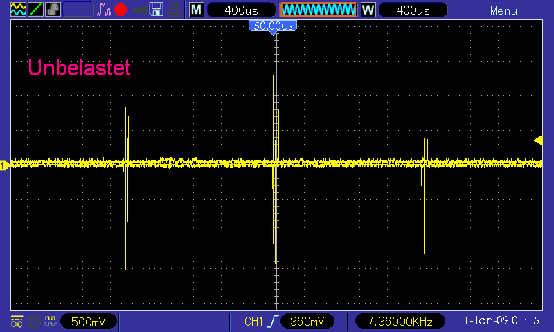Click the trigger level arrow on right edge
This screenshot has width=554, height=332.
pos(538,140)
